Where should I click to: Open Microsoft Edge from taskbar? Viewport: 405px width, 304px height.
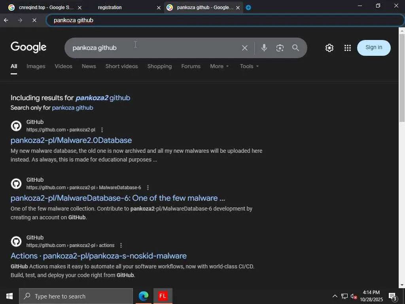point(143,296)
